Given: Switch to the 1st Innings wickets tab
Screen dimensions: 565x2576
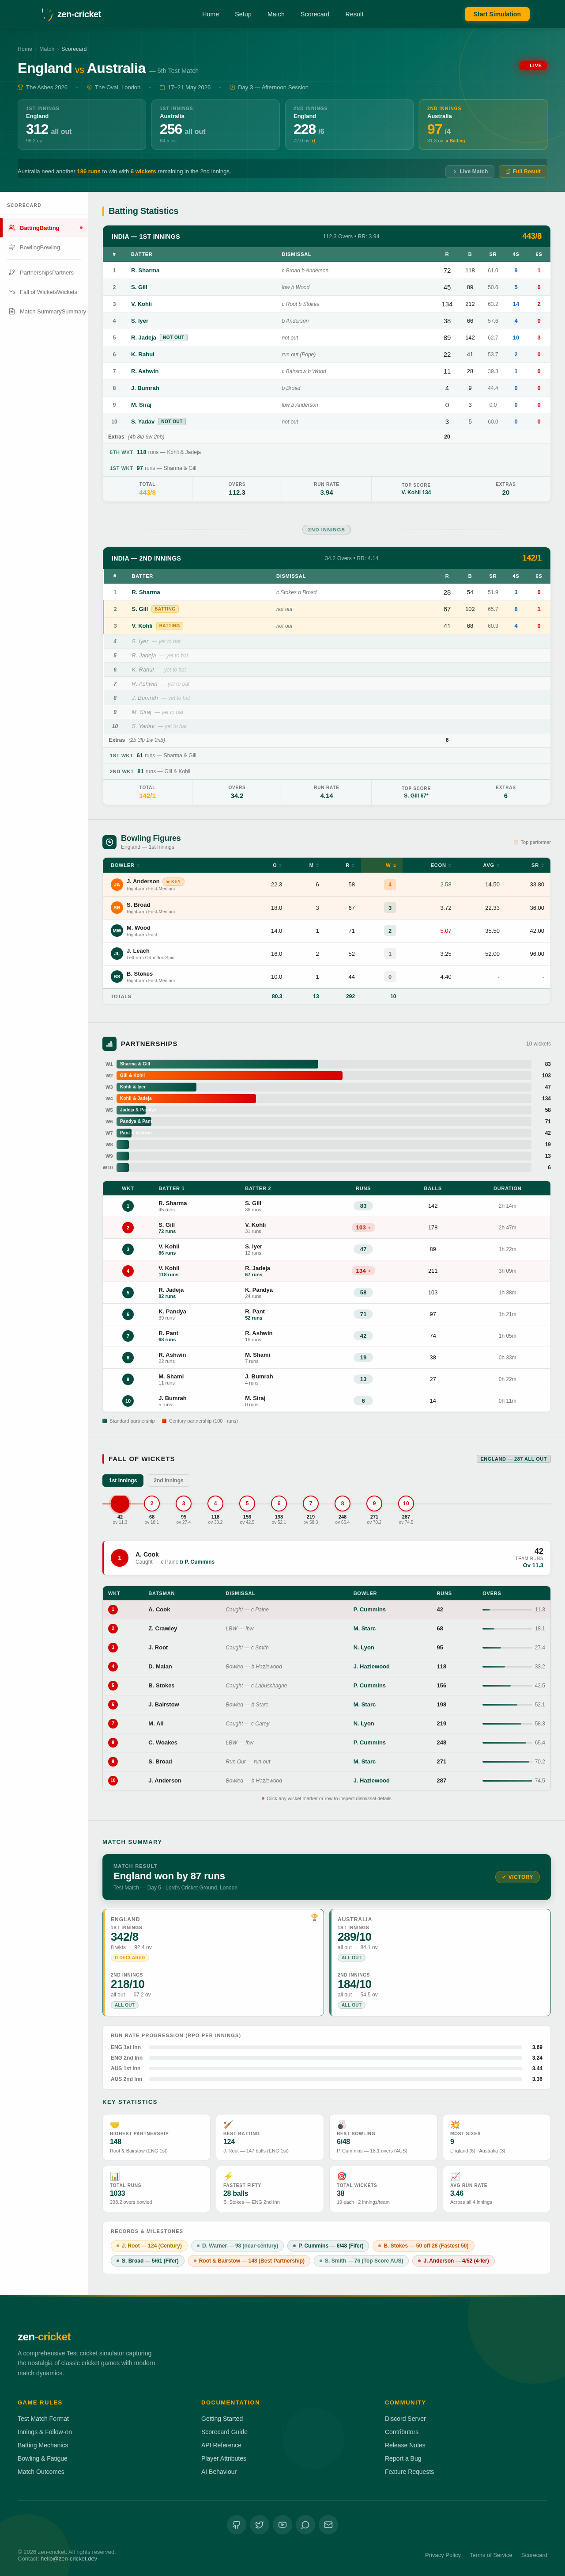Looking at the screenshot, I should (123, 1480).
